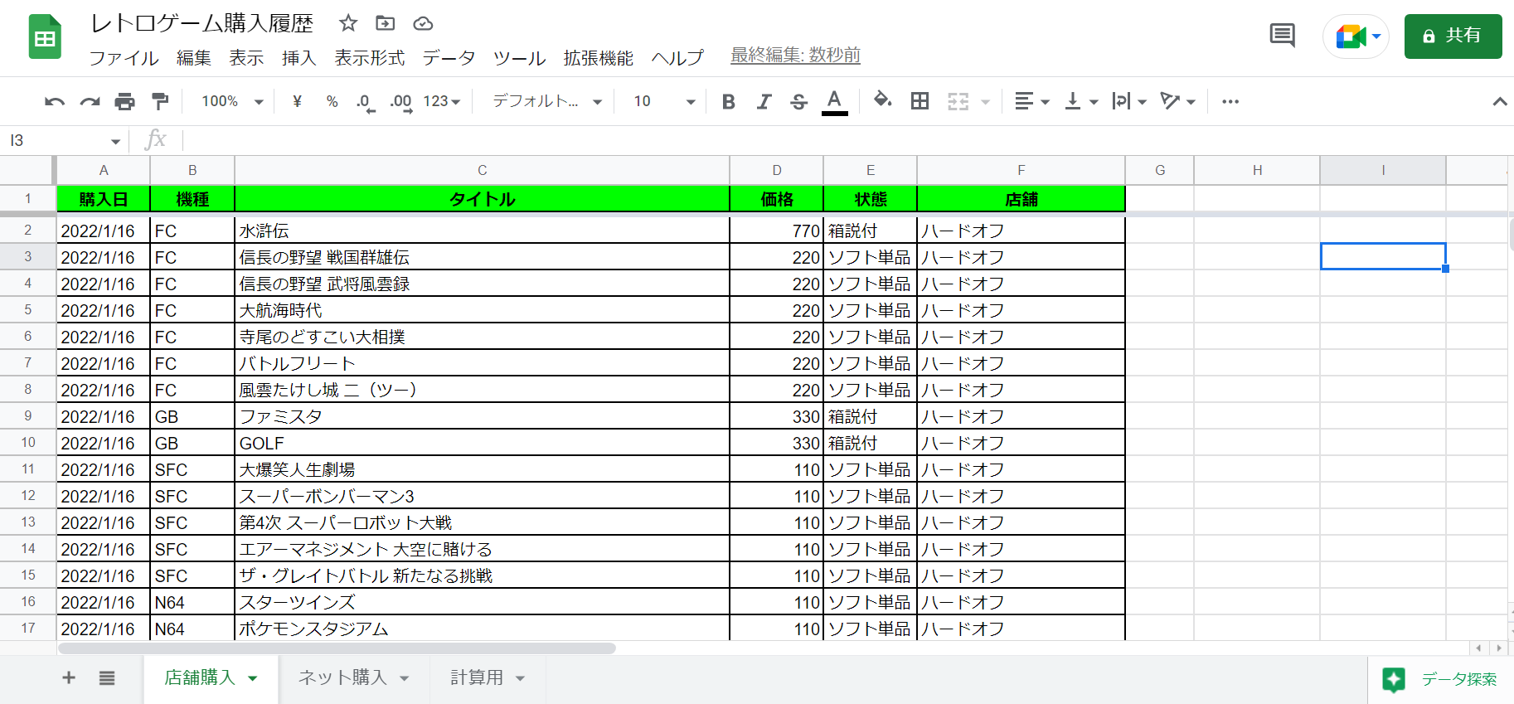Open the 123 number format dropdown
This screenshot has width=1514, height=704.
coord(441,101)
